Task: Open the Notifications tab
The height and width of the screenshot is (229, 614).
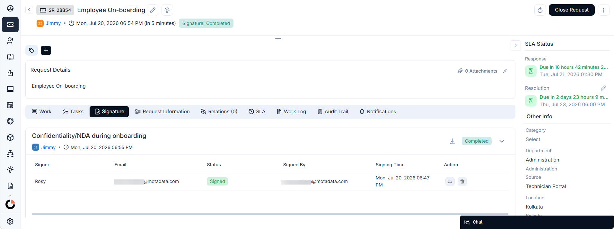Action: click(378, 112)
